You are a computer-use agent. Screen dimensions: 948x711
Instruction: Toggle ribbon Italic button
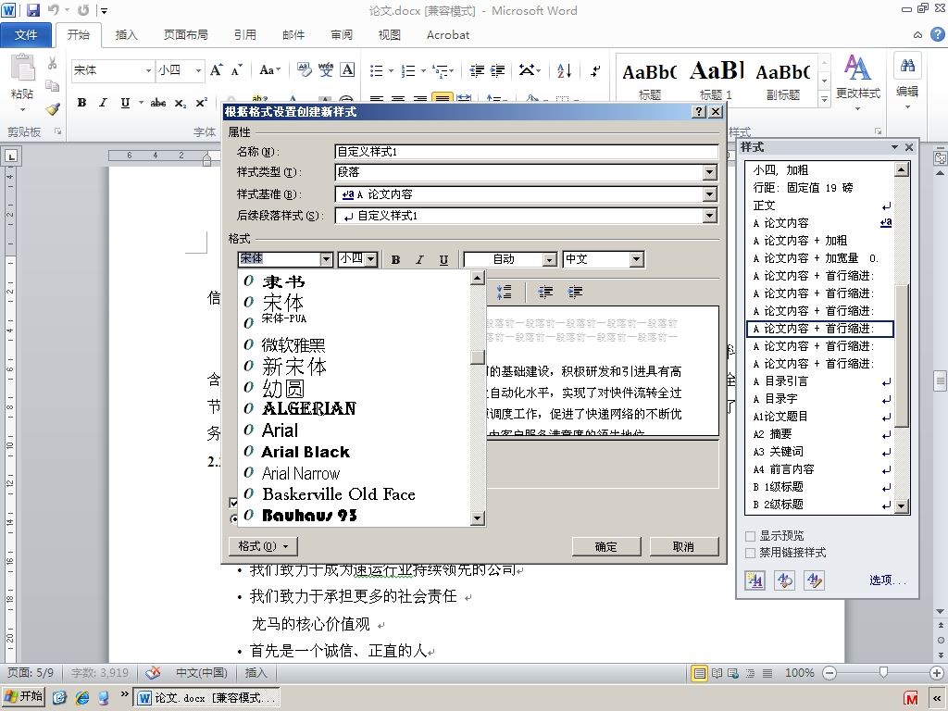(103, 103)
